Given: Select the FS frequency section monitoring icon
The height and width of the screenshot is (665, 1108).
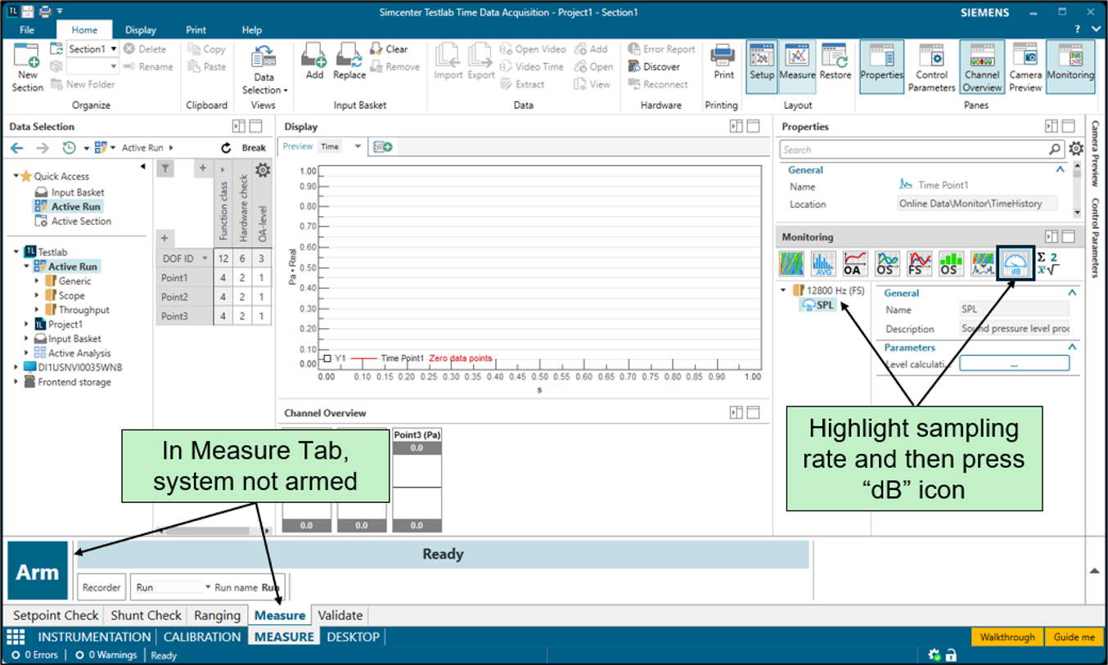Looking at the screenshot, I should 920,263.
